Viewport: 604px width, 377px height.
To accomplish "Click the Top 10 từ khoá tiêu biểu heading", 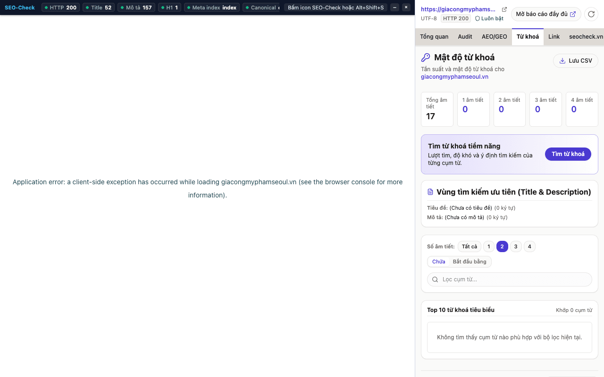I will coord(461,310).
